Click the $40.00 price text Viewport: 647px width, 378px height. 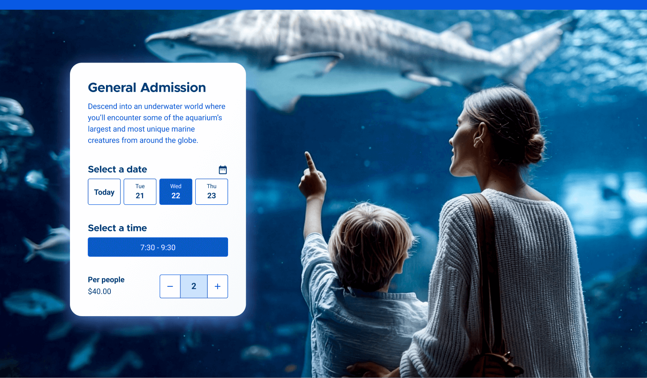tap(99, 291)
